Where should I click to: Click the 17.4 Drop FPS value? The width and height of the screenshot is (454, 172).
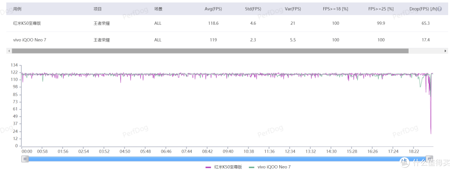click(x=425, y=40)
